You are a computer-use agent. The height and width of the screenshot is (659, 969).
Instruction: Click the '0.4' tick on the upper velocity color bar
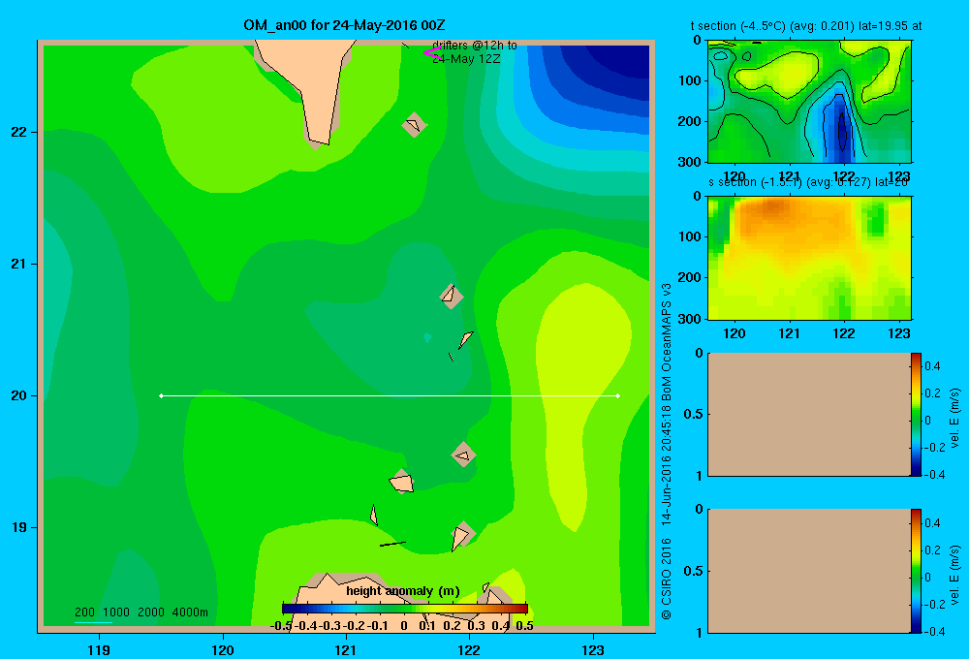click(x=932, y=366)
